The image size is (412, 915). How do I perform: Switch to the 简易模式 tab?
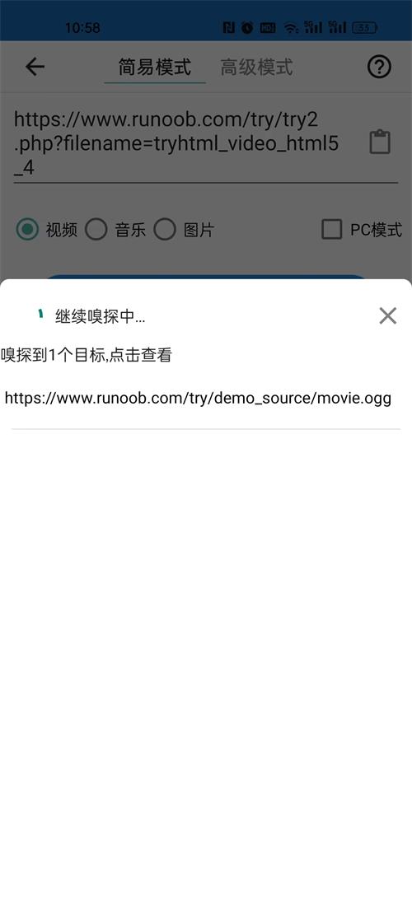(155, 67)
